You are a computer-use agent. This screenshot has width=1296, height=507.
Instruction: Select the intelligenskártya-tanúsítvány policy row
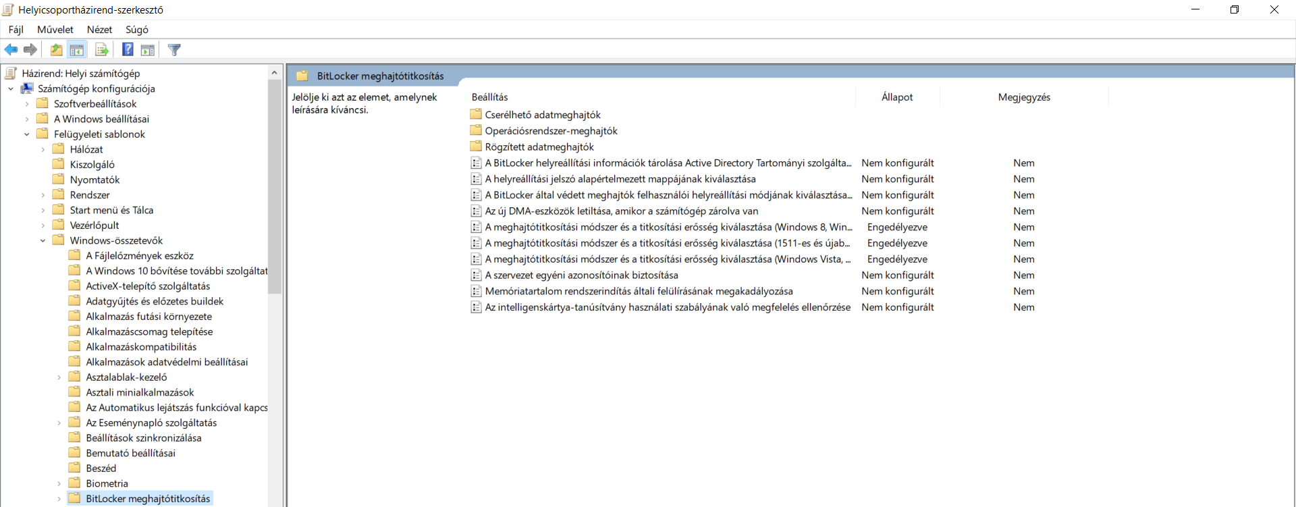[x=668, y=307]
